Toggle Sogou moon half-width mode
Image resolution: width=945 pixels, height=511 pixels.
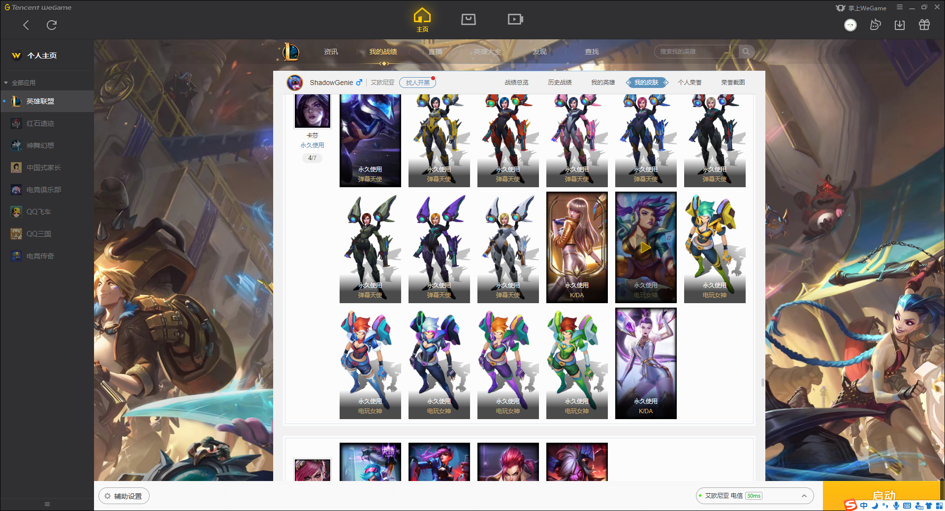coord(875,506)
